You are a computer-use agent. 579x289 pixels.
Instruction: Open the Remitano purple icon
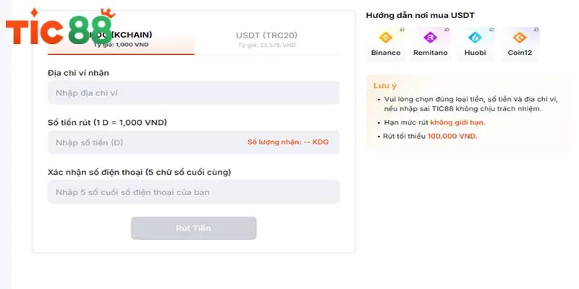pyautogui.click(x=429, y=38)
